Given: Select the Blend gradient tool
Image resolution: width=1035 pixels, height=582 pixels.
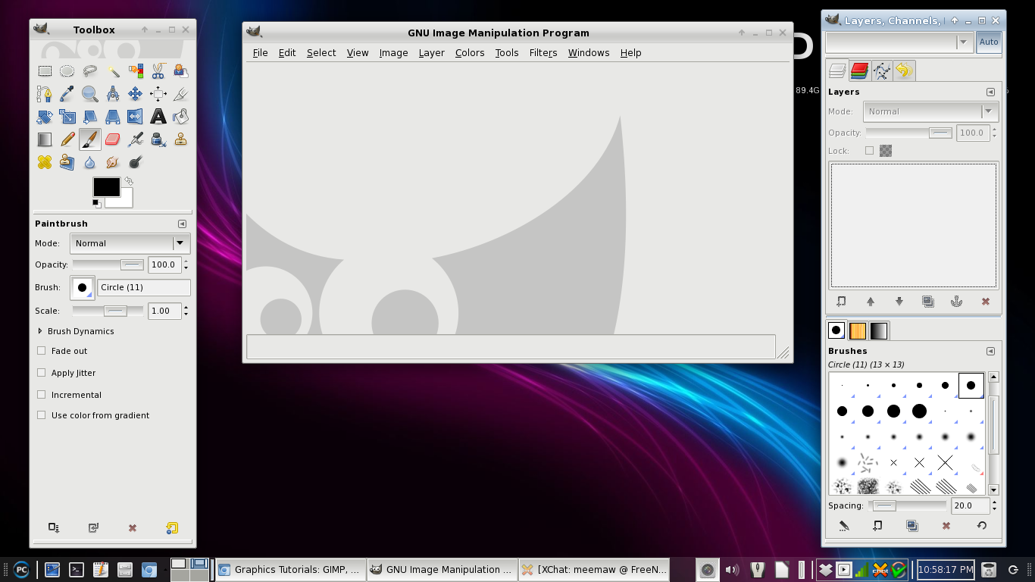Looking at the screenshot, I should (45, 139).
